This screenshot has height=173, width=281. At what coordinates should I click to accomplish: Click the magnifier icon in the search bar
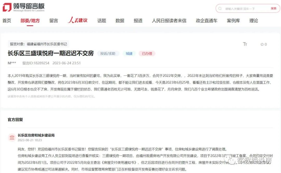tap(221, 8)
